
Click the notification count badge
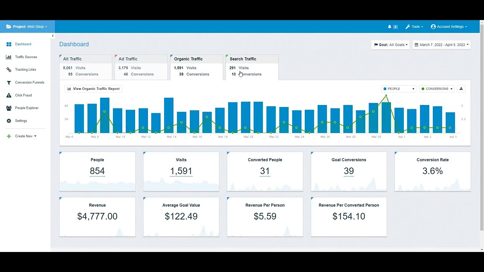[x=396, y=27]
